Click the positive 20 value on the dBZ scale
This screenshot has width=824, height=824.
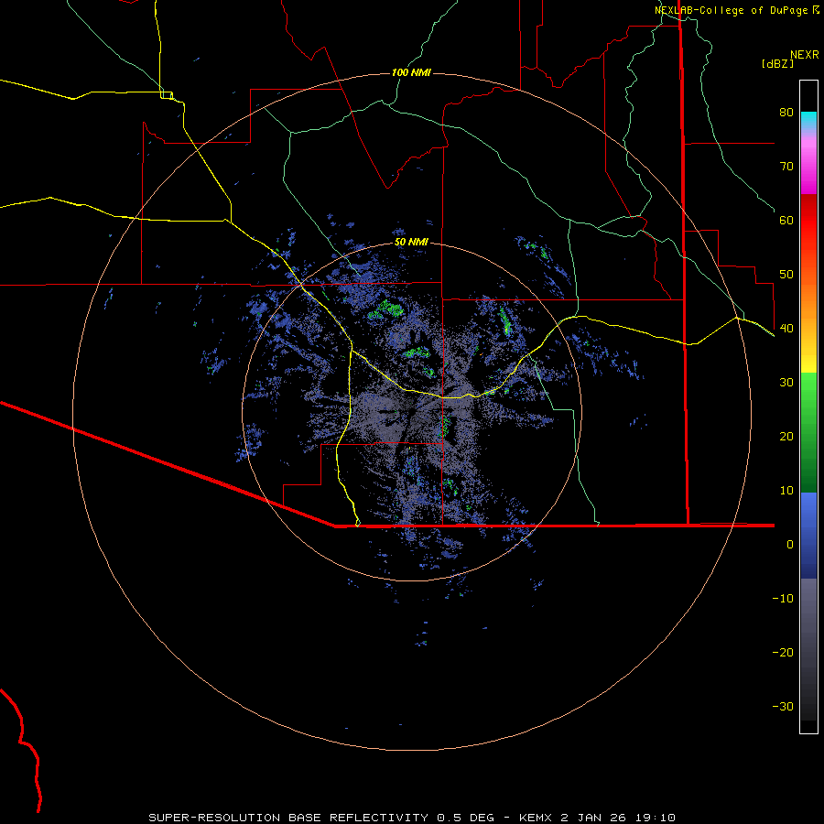pyautogui.click(x=786, y=437)
